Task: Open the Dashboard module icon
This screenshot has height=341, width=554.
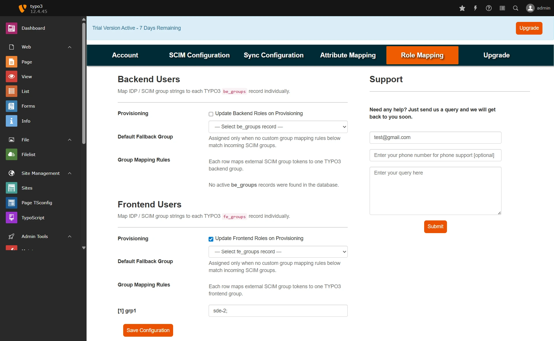Action: (12, 28)
